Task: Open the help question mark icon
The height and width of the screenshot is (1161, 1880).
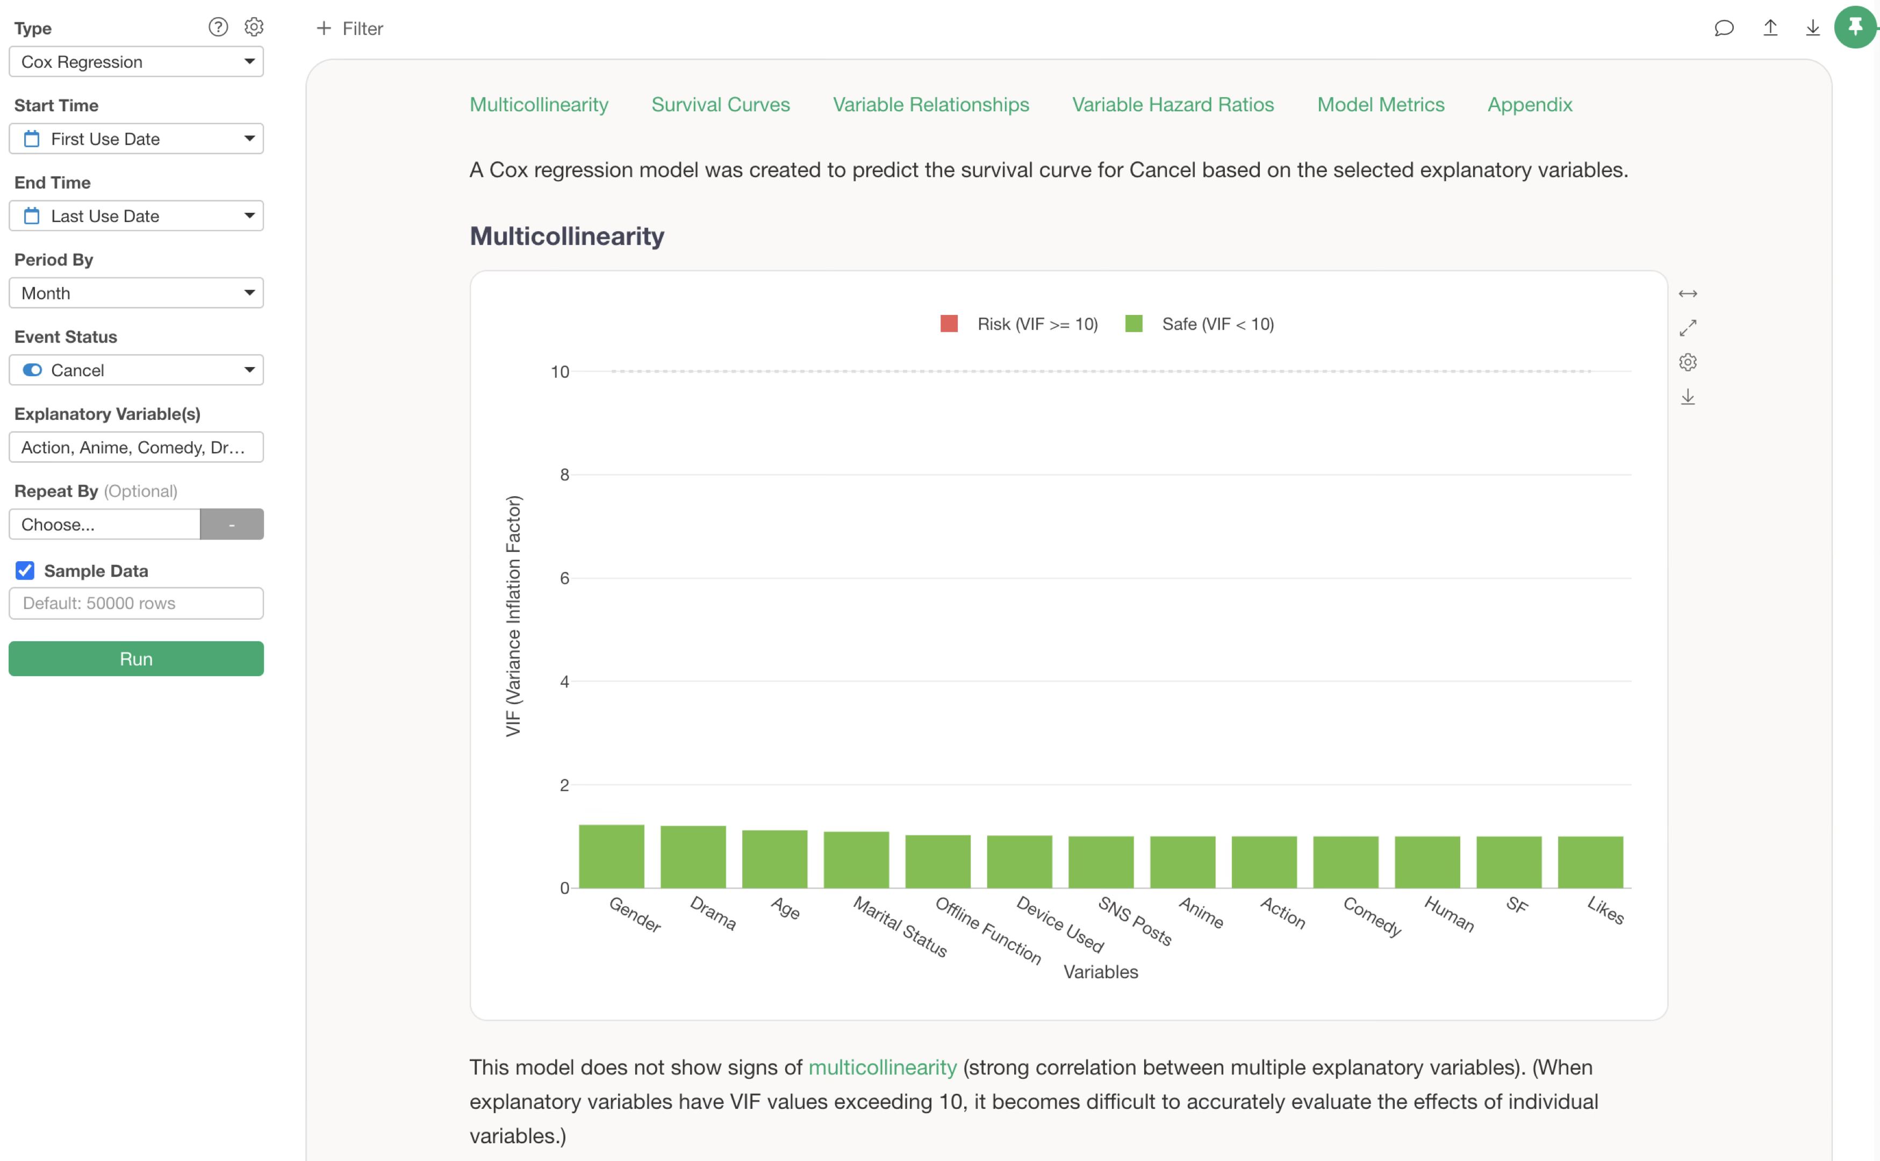Action: [218, 27]
